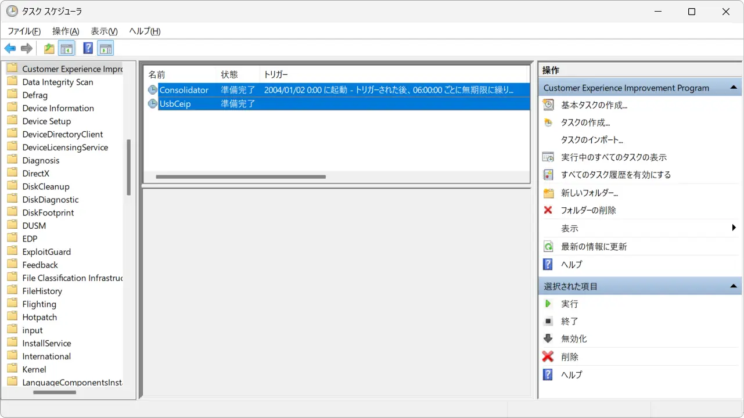Image resolution: width=744 pixels, height=418 pixels.
Task: Select the FileHistory folder
Action: click(x=42, y=291)
